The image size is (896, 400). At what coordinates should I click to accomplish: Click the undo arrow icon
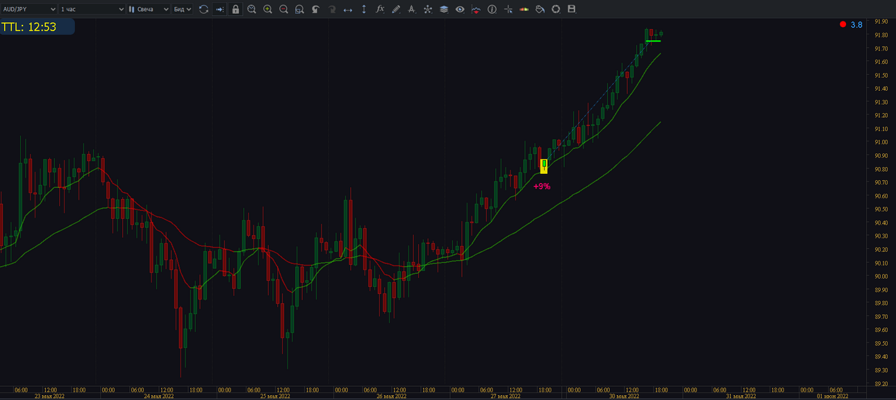tap(315, 9)
